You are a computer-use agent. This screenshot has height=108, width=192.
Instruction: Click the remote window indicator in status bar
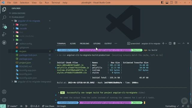pyautogui.click(x=3, y=106)
